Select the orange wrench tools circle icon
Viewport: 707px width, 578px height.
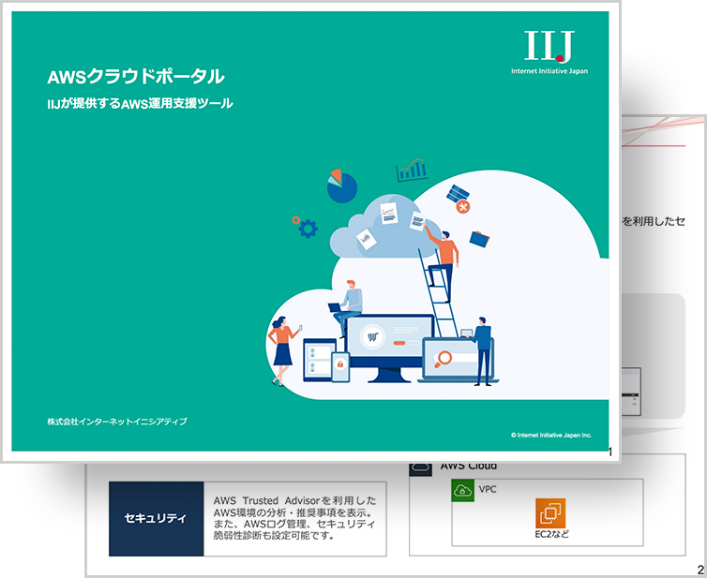pyautogui.click(x=462, y=206)
